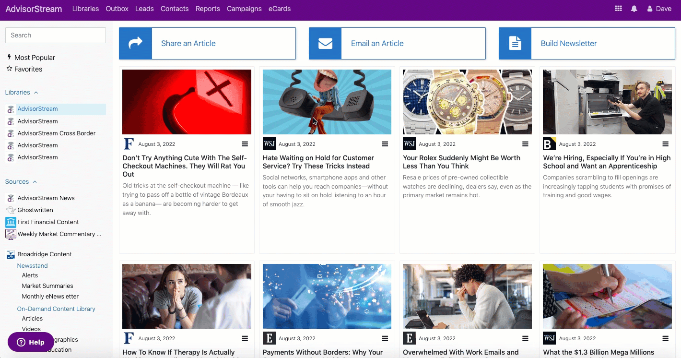Open Market Summaries under Newsstand
Screen dimensions: 681x358
pos(47,286)
